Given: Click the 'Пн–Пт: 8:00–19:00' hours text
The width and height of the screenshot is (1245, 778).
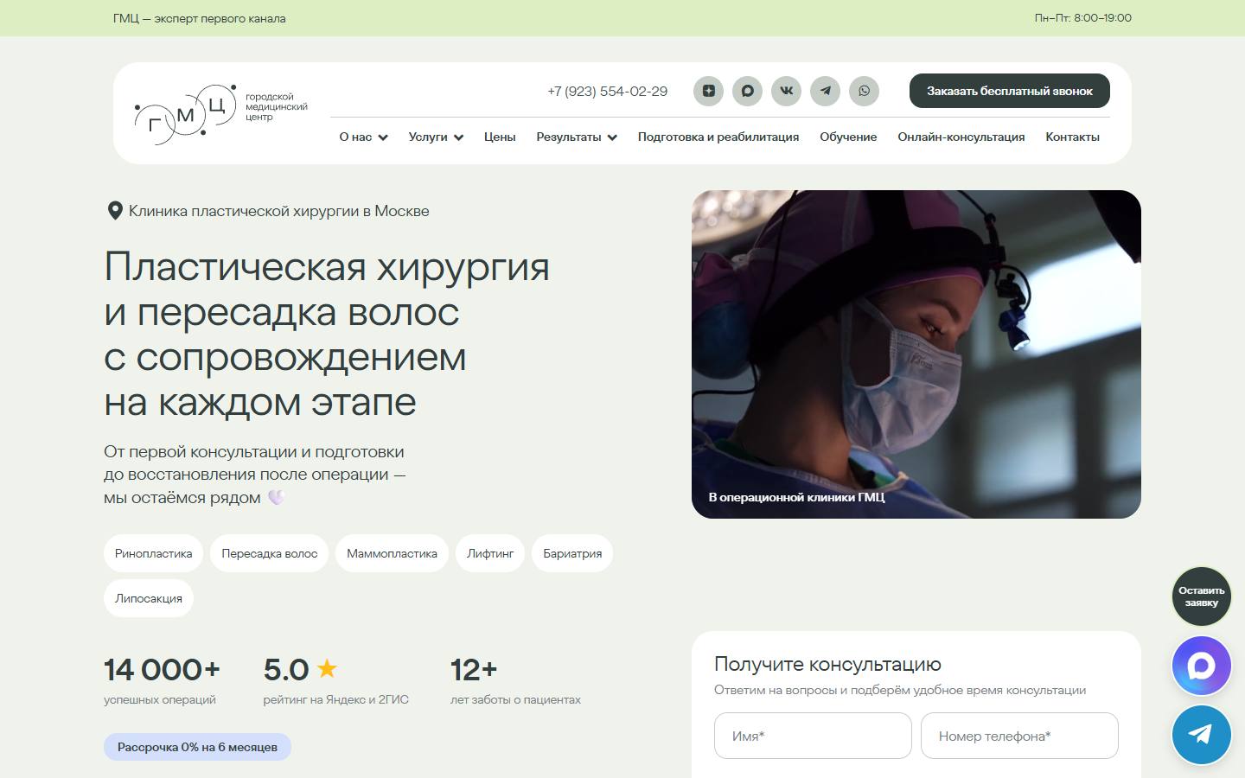Looking at the screenshot, I should [x=1082, y=17].
